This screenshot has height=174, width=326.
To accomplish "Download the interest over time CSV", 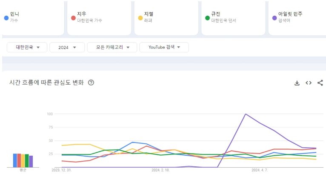I will point(297,83).
